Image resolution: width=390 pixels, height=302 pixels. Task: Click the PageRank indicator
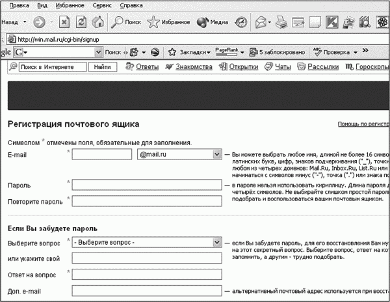227,52
